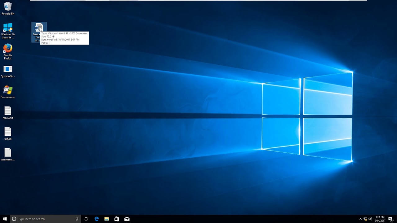This screenshot has width=397, height=223.
Task: Select the comments text file icon
Action: [8, 155]
